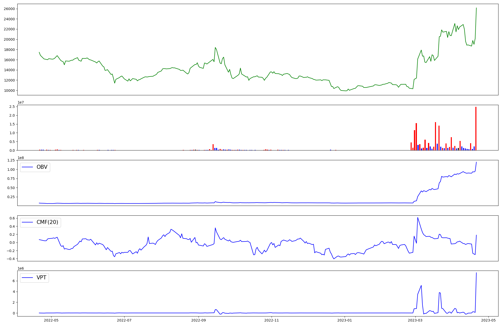Click the 2022-11 x-axis date label
The width and height of the screenshot is (502, 326).
(272, 320)
